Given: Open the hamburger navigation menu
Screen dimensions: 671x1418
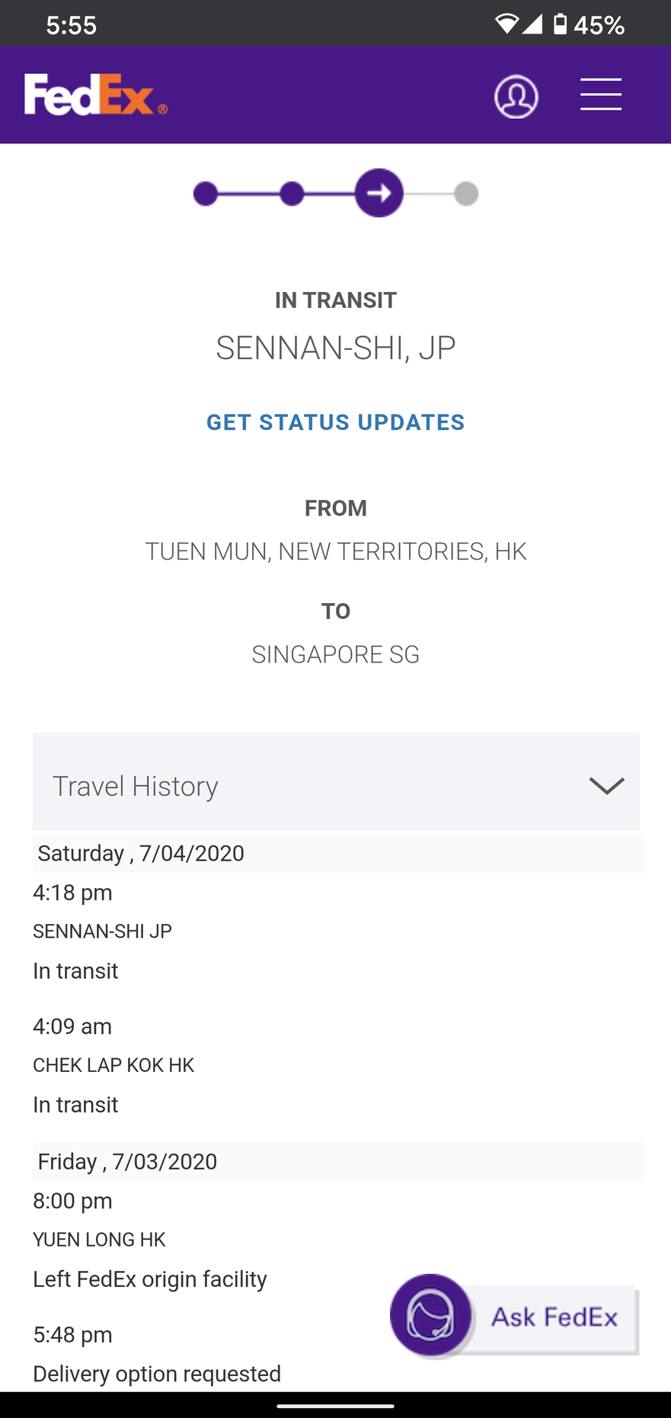Looking at the screenshot, I should tap(601, 95).
